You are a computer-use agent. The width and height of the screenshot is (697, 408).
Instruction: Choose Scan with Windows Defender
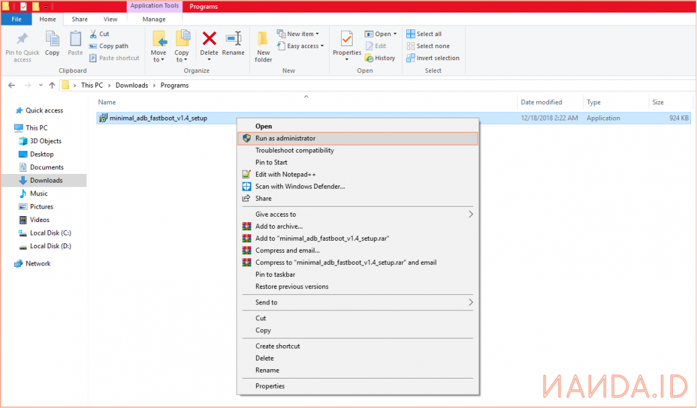(300, 187)
